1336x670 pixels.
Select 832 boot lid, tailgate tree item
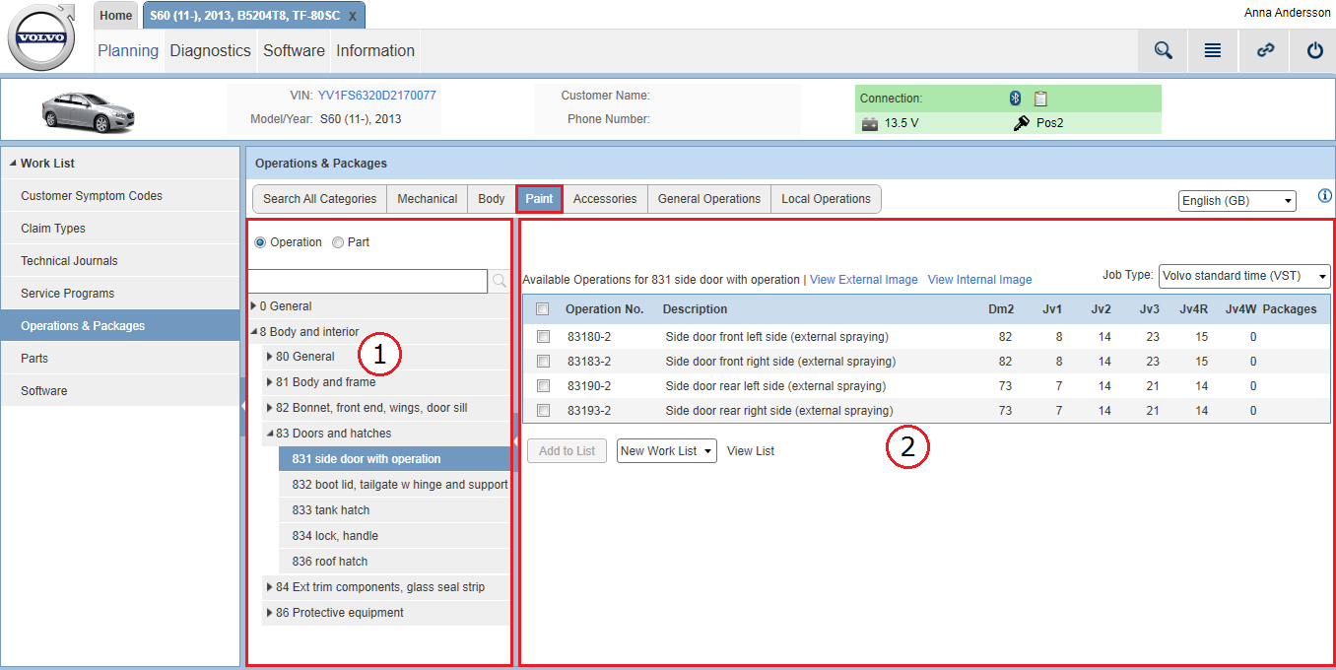click(395, 485)
